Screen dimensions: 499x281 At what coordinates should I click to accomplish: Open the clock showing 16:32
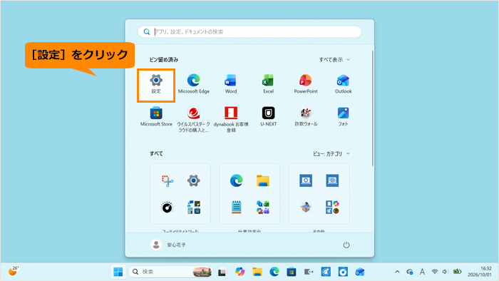480,272
